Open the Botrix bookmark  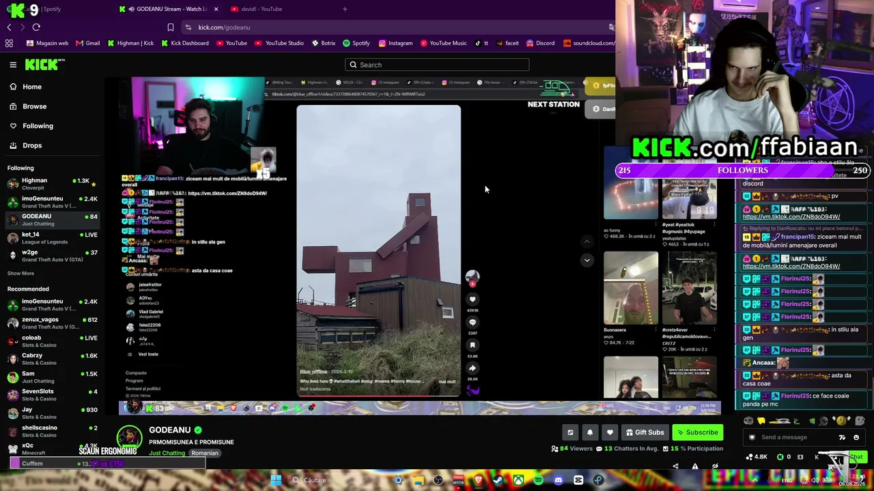tap(324, 43)
